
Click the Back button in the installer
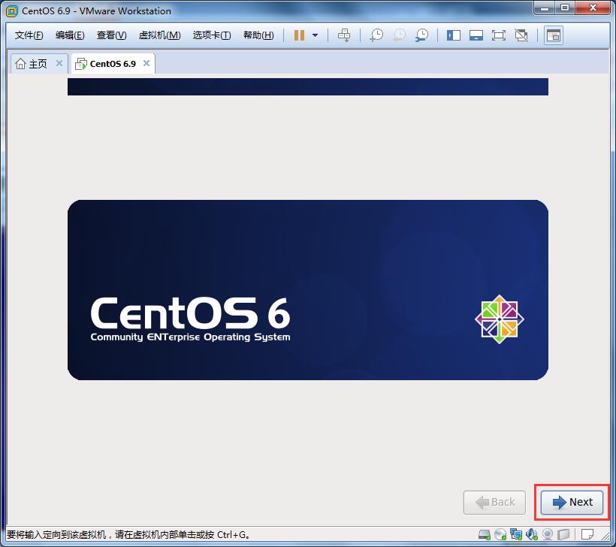coord(494,502)
